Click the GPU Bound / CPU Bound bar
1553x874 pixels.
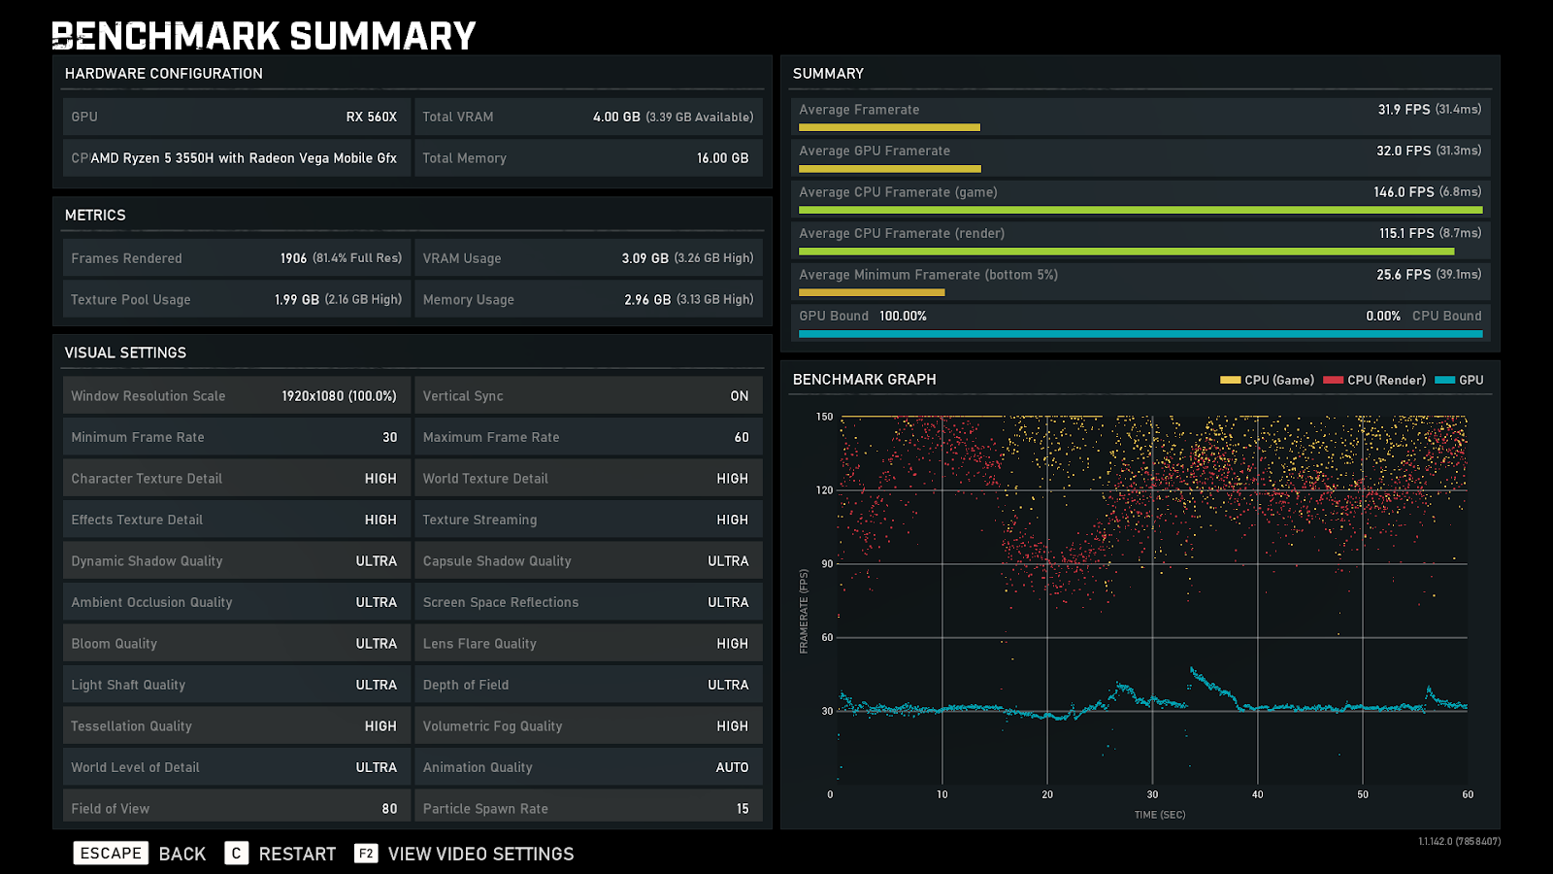[x=1140, y=334]
